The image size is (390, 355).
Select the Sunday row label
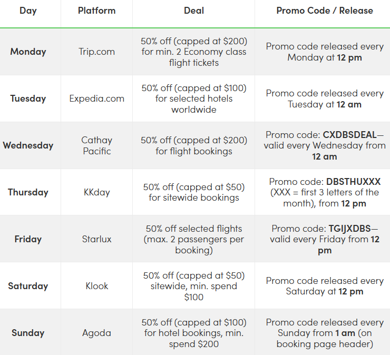click(x=28, y=333)
